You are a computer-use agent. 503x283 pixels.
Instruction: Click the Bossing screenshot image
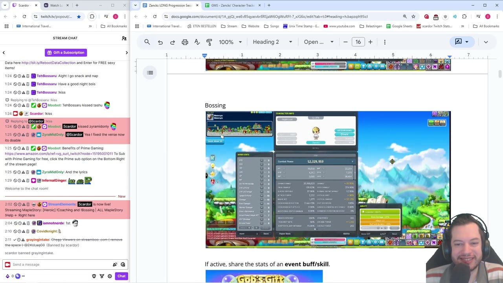[328, 180]
